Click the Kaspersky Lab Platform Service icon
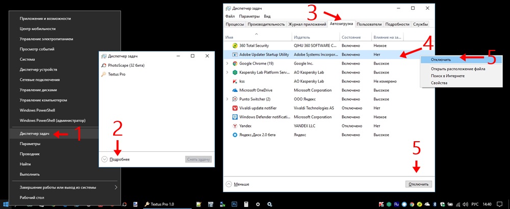This screenshot has height=209, width=510. 235,72
